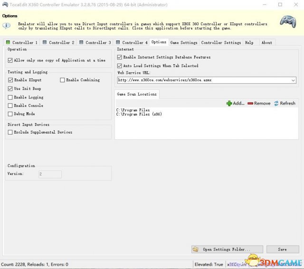This screenshot has width=304, height=269.
Task: Select C:\Program Files location row
Action: (x=133, y=110)
